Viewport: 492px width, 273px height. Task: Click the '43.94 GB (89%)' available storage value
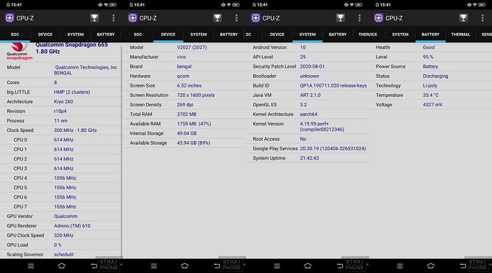pyautogui.click(x=193, y=143)
